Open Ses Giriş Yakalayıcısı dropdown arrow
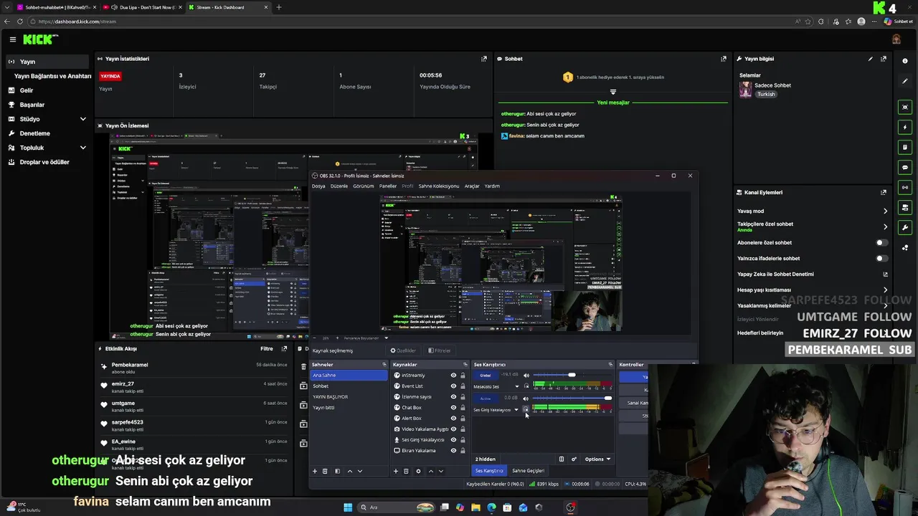 click(516, 410)
